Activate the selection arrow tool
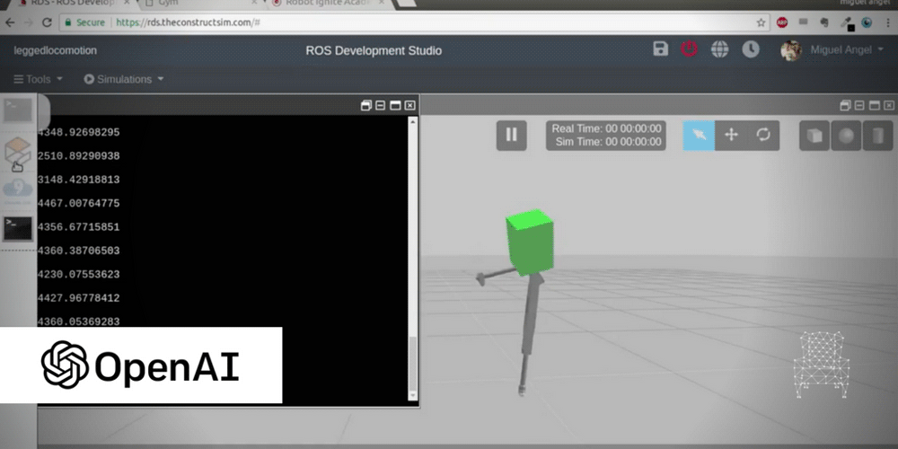Image resolution: width=898 pixels, height=449 pixels. coord(699,135)
